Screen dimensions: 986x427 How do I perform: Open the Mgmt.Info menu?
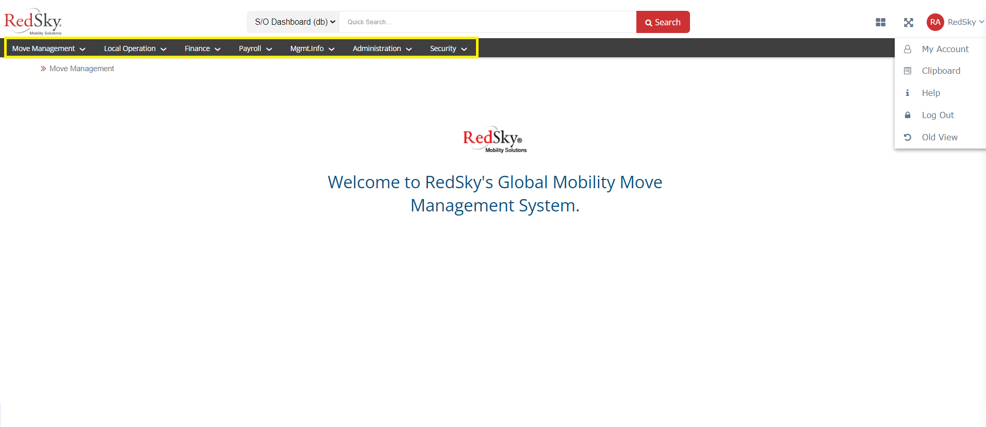(x=312, y=48)
